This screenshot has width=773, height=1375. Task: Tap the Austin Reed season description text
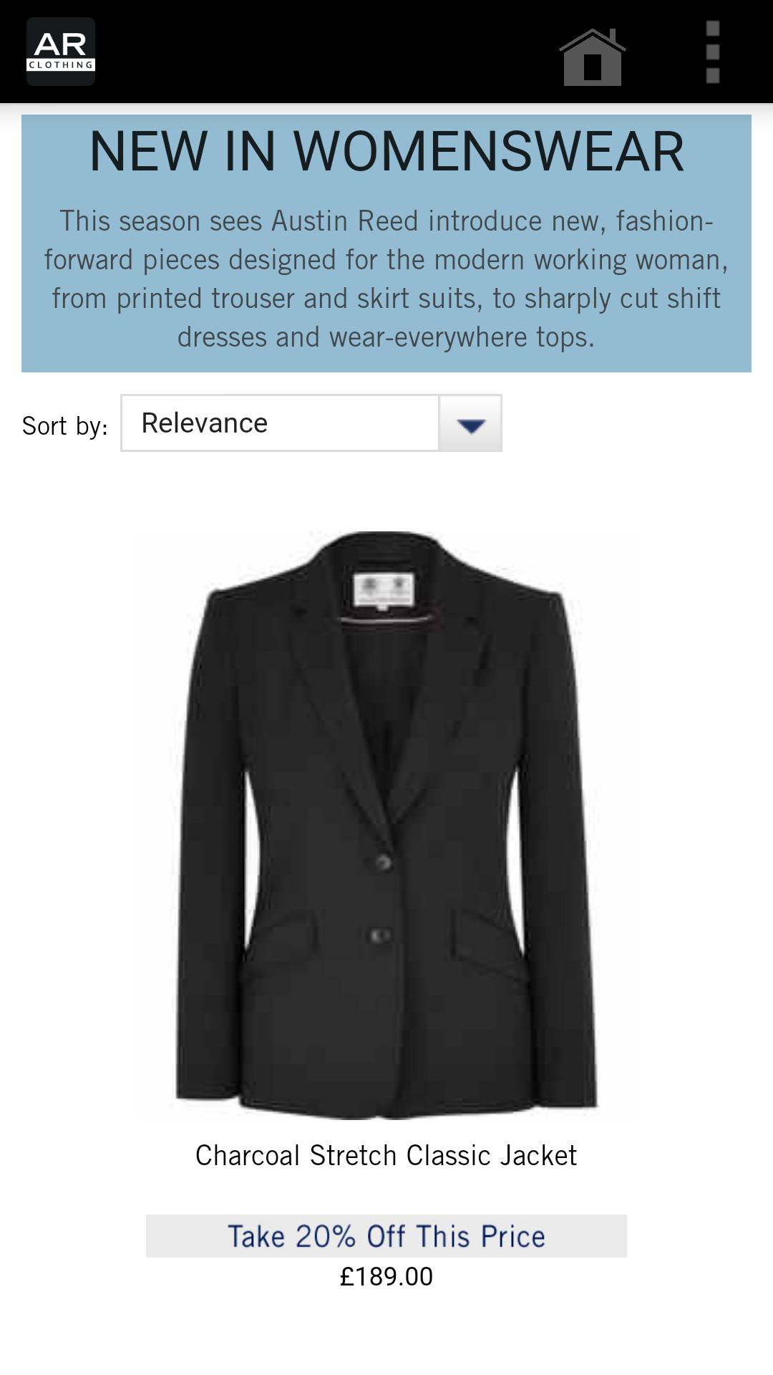tap(386, 279)
